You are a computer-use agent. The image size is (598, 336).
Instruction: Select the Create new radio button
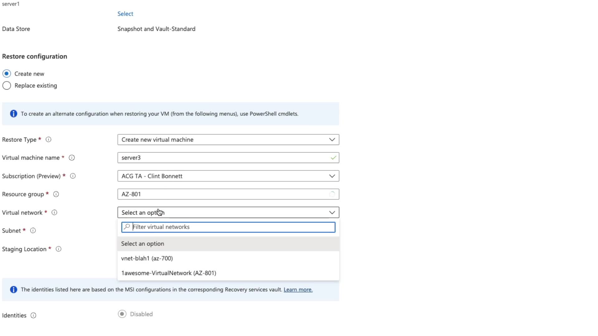[x=7, y=74]
